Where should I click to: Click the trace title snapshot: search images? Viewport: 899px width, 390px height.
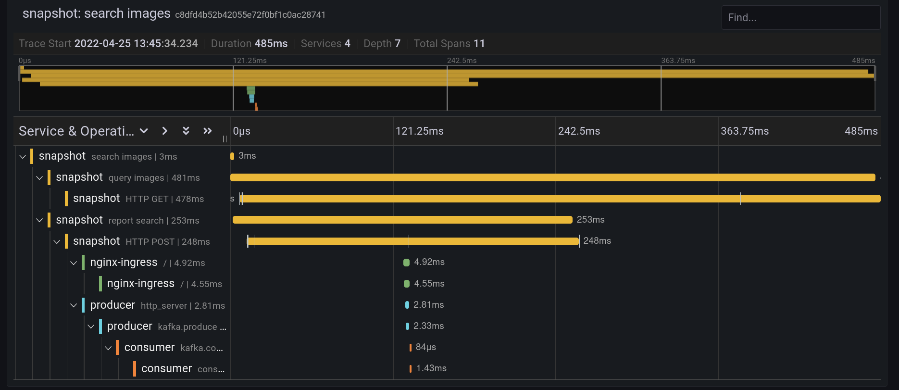tap(96, 13)
